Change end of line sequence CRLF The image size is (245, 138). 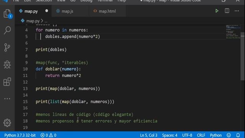point(201,135)
